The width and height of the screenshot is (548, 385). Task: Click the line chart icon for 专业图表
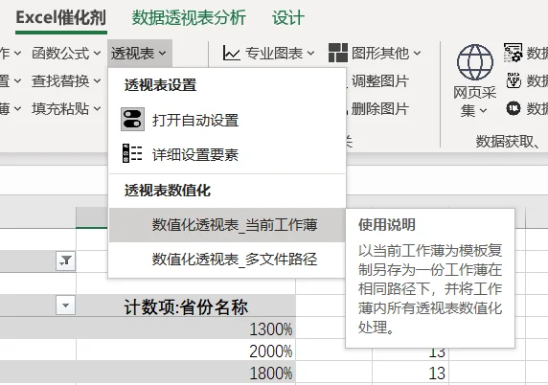[231, 54]
